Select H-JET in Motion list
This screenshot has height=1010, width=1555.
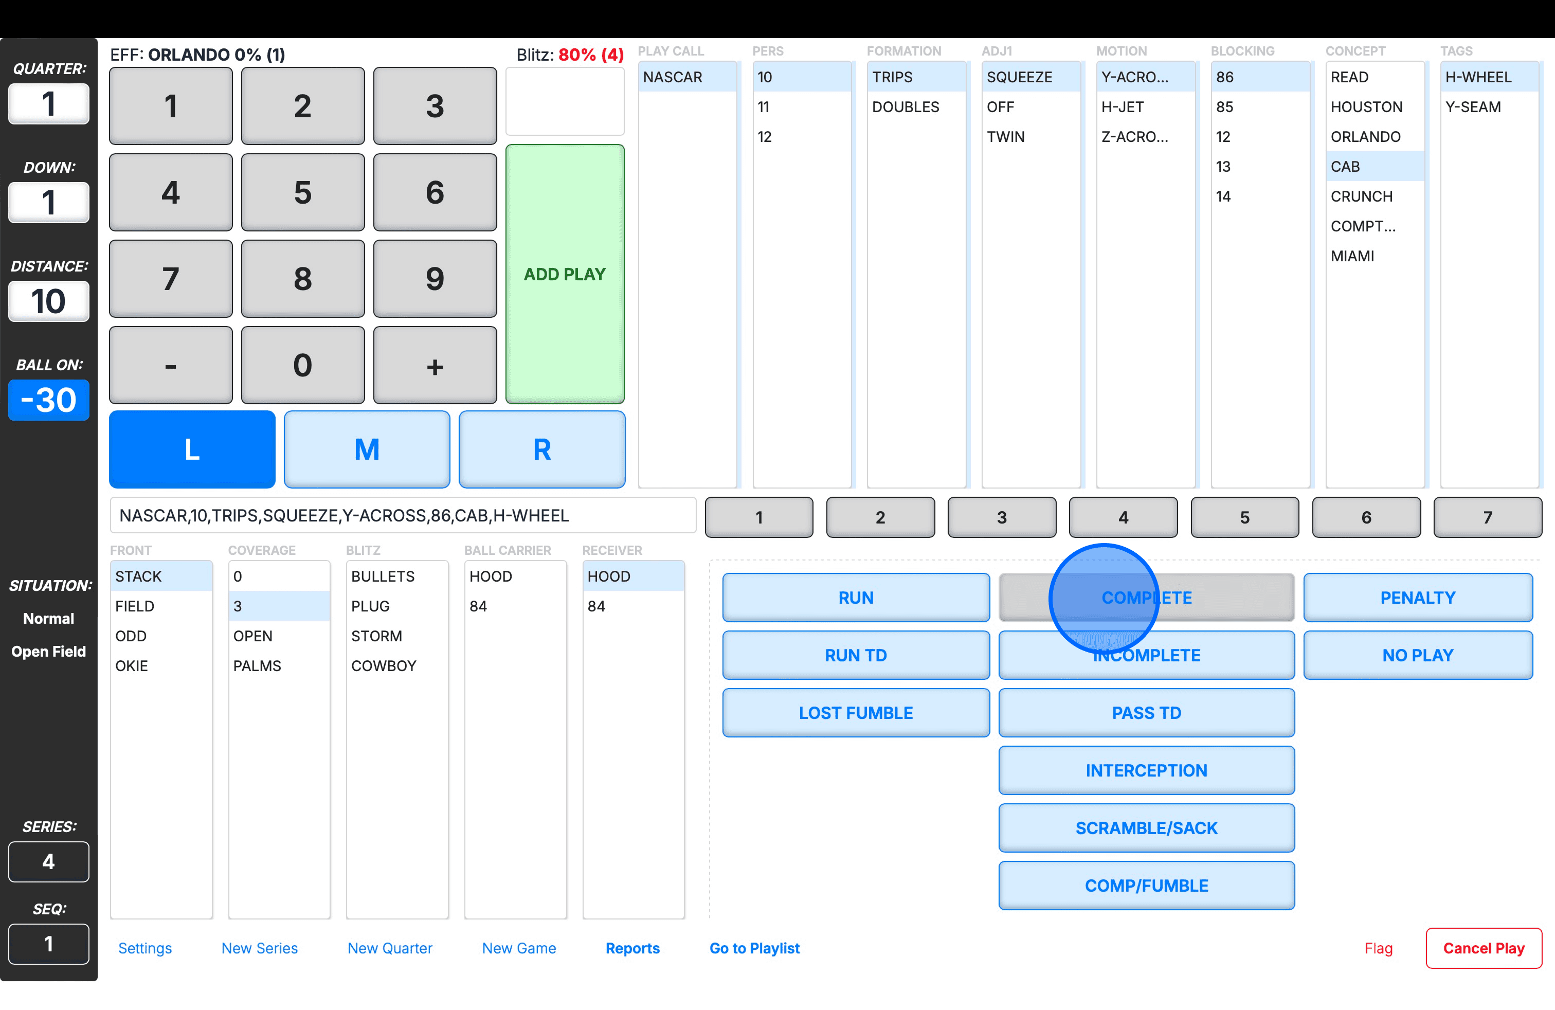click(x=1146, y=107)
